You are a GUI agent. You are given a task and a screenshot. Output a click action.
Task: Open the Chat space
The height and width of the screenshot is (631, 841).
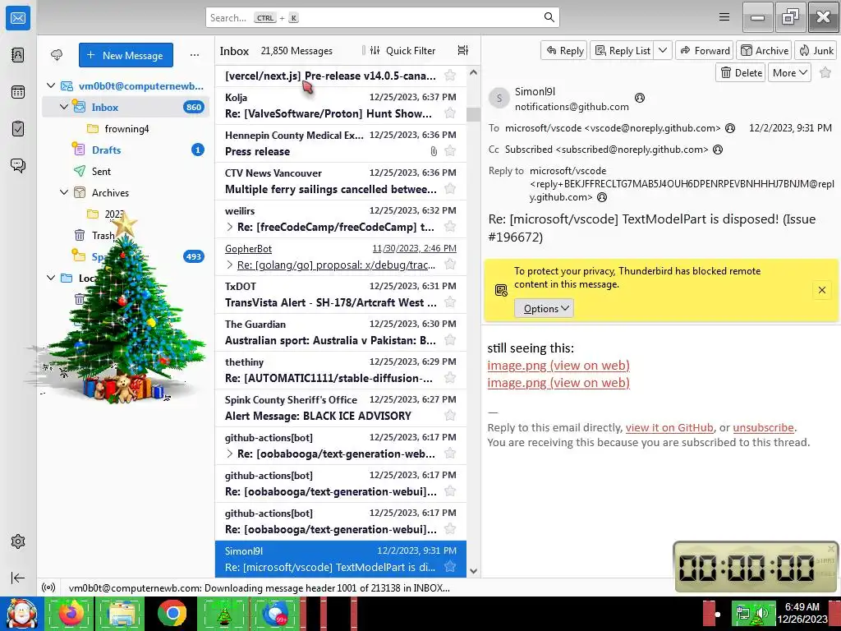(x=18, y=165)
